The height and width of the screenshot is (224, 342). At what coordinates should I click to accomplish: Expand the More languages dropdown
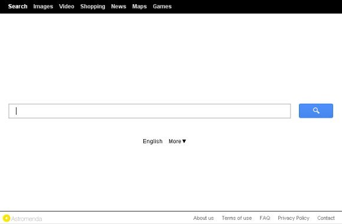[177, 141]
